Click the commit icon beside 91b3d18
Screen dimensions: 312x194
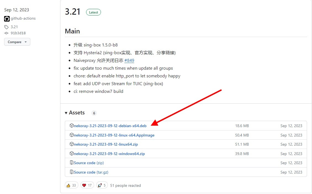click(x=6, y=33)
